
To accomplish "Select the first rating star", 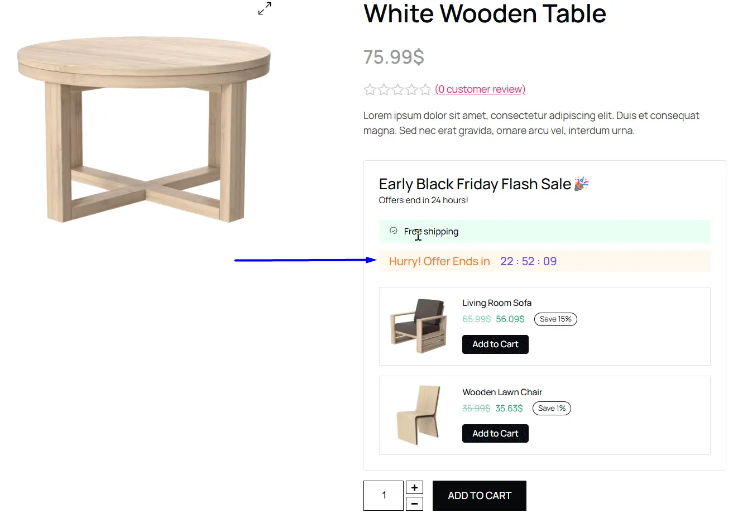I will click(x=370, y=89).
